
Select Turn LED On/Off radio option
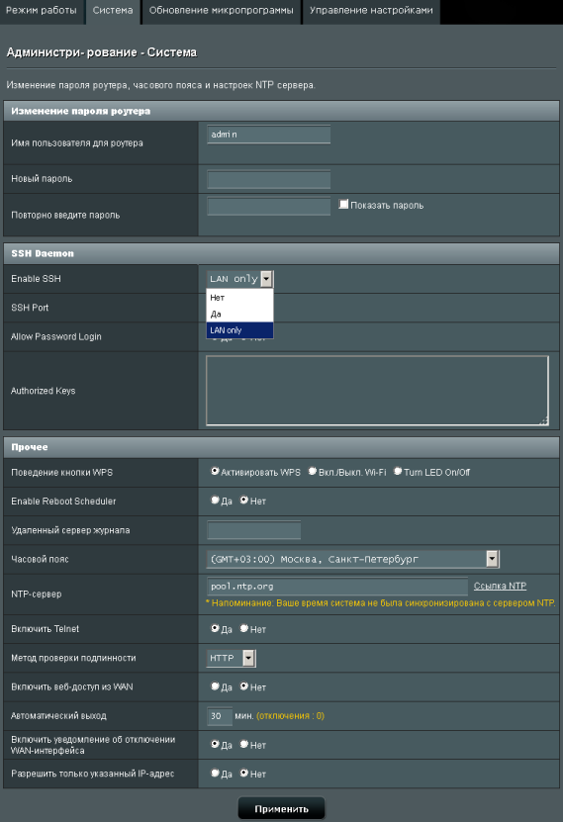click(398, 471)
